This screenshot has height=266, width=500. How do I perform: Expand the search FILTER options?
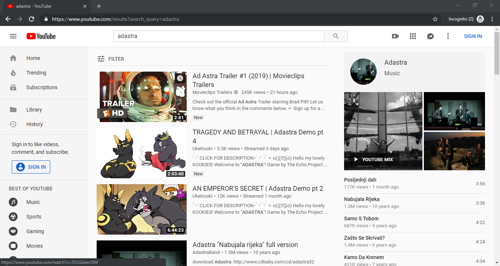(111, 59)
